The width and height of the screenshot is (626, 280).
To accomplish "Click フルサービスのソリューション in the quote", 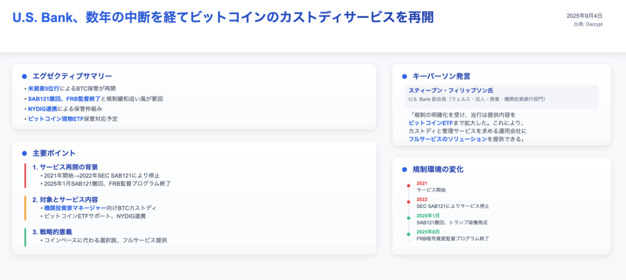I will 448,139.
